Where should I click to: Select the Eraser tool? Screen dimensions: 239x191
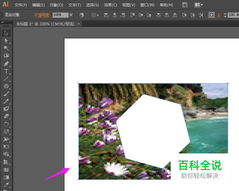coord(6,116)
